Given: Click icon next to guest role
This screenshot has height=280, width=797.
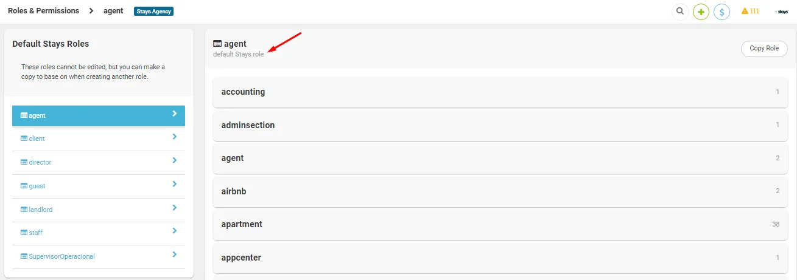Looking at the screenshot, I should [x=24, y=186].
